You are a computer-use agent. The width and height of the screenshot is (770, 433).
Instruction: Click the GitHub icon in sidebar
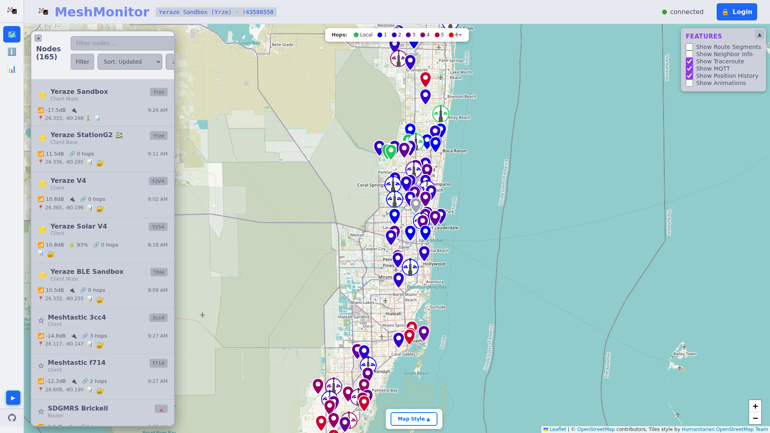[12, 418]
